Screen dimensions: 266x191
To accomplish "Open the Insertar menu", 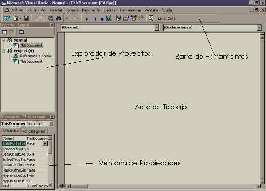I will click(56, 10).
